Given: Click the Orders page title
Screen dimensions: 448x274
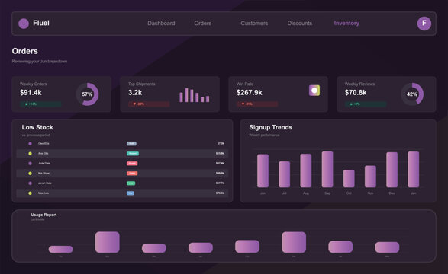Looking at the screenshot, I should click(x=25, y=51).
